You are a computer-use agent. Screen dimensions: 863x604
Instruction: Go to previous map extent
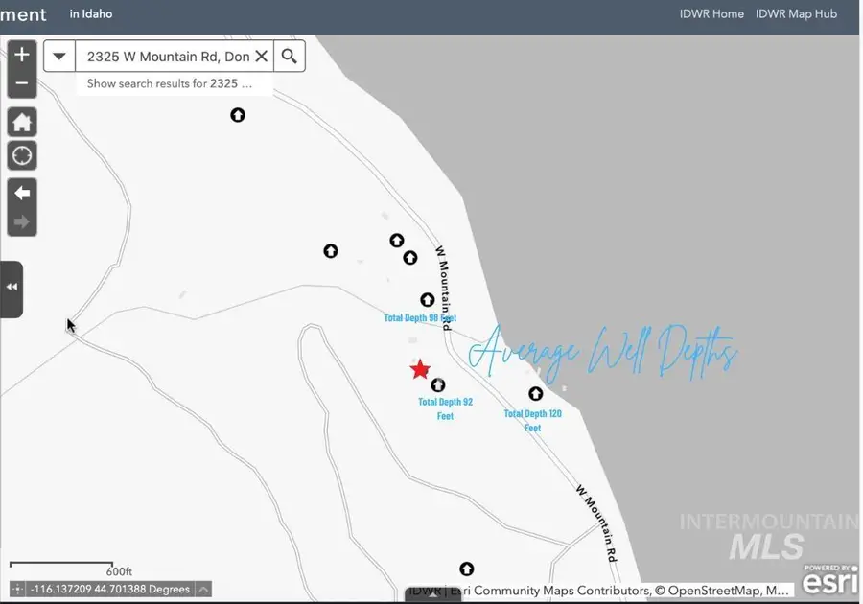[22, 193]
